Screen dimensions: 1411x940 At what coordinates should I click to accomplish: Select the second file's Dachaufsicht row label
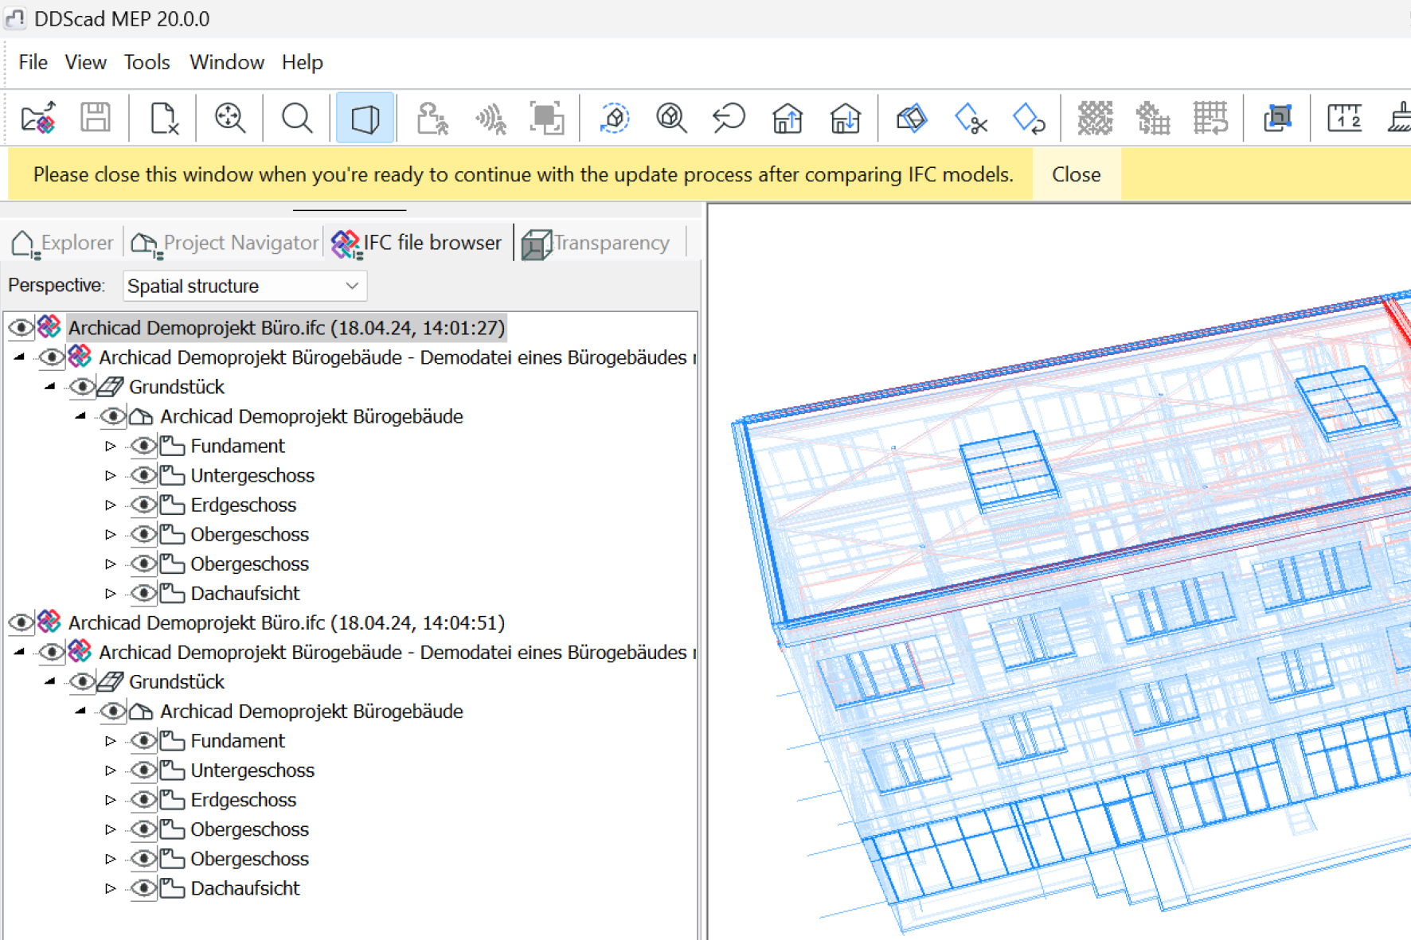tap(244, 888)
